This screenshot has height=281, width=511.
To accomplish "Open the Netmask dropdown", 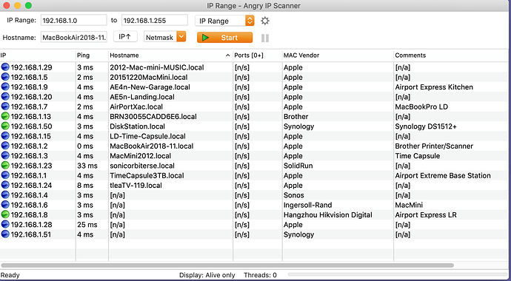I will [165, 37].
